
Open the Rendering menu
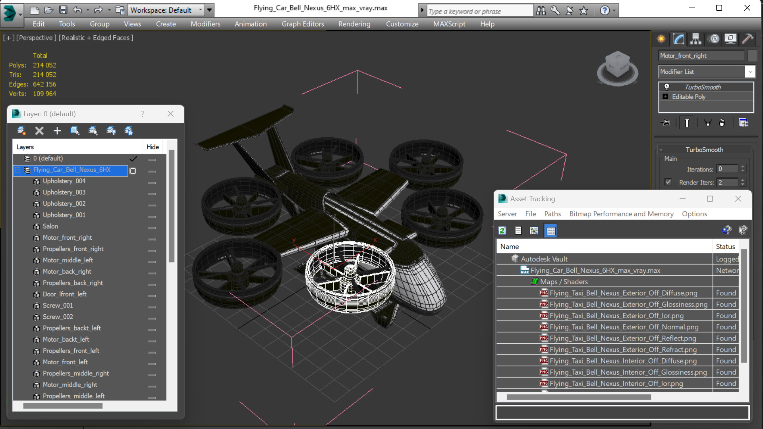354,24
